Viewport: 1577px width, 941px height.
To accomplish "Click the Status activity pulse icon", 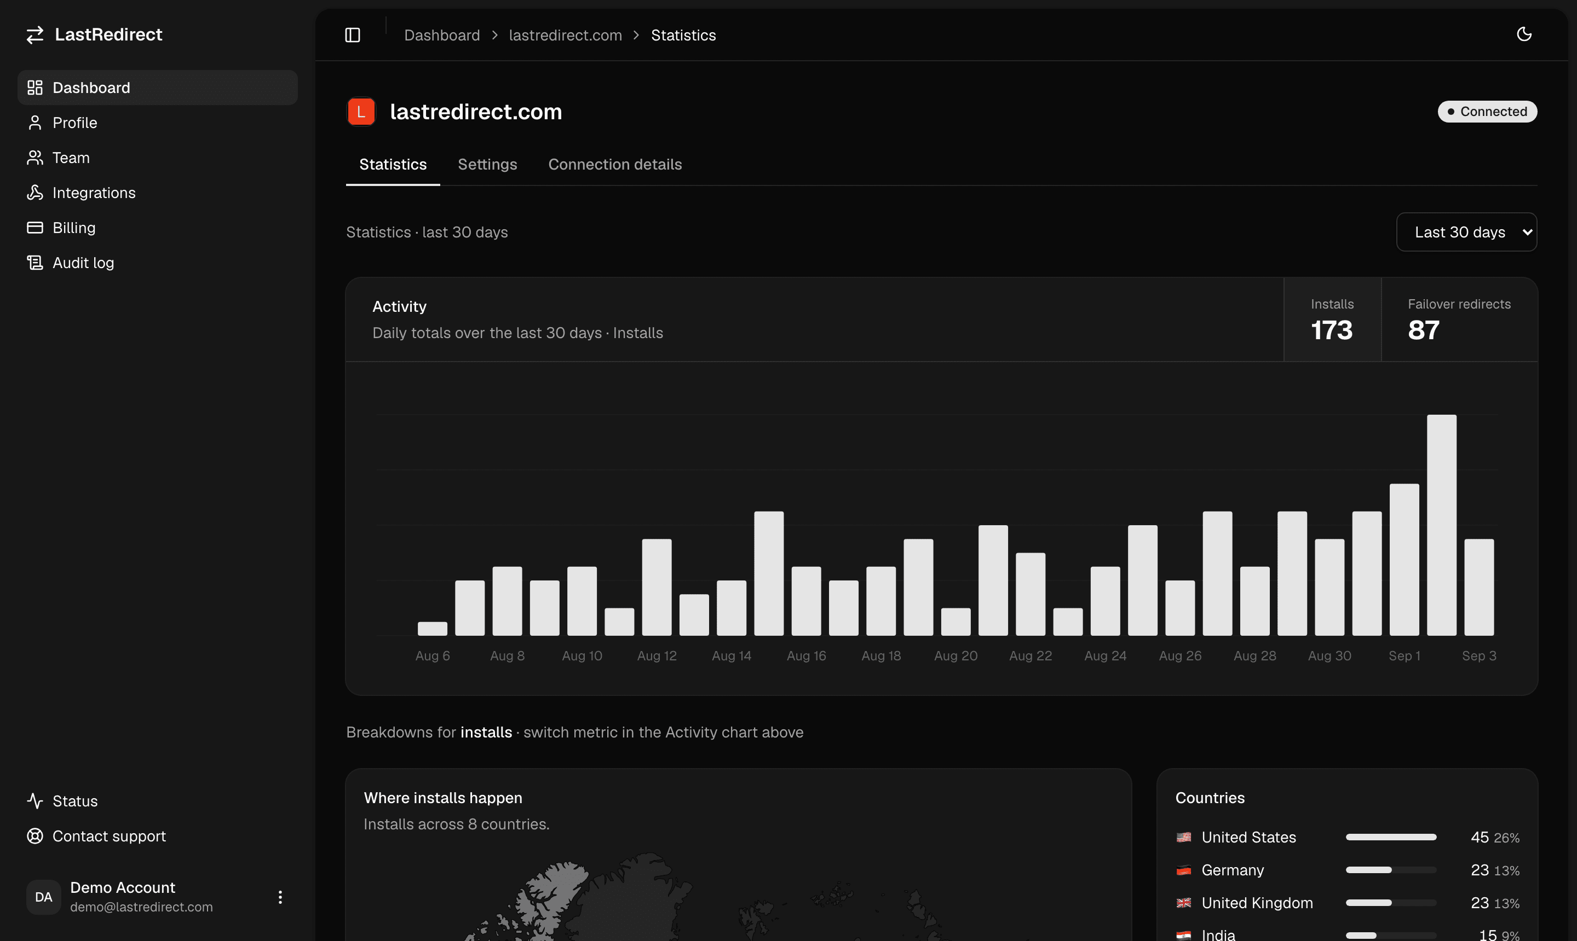I will (35, 801).
